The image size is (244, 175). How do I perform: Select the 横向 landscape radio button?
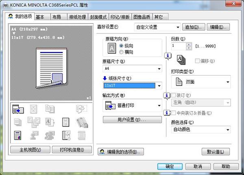[121, 52]
